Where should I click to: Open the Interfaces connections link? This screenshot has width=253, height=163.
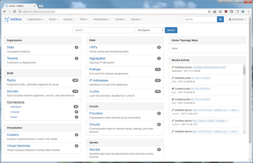coord(16,107)
